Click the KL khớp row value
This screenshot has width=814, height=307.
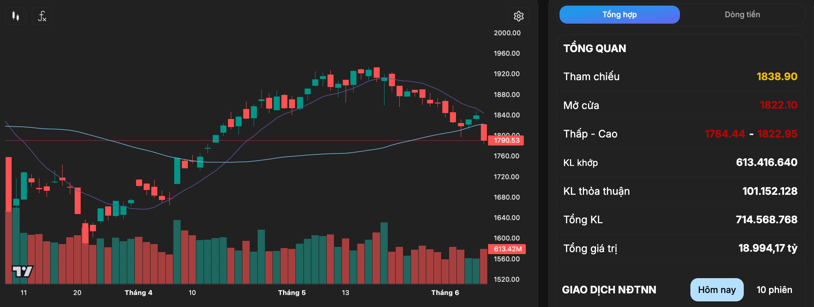click(766, 162)
